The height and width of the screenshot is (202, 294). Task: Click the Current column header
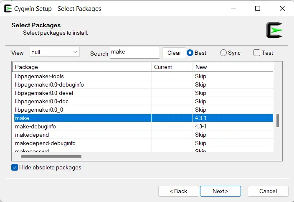coord(172,67)
